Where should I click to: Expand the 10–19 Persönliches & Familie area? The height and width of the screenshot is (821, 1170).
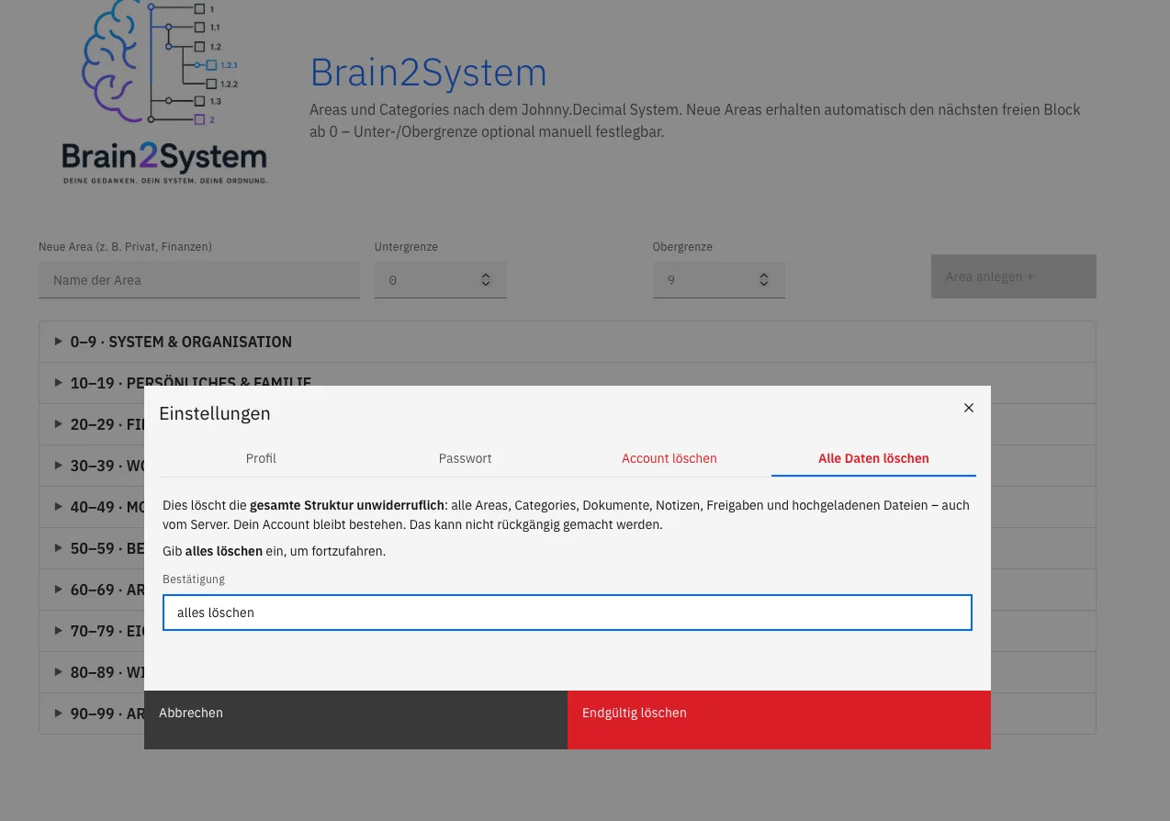[568, 383]
